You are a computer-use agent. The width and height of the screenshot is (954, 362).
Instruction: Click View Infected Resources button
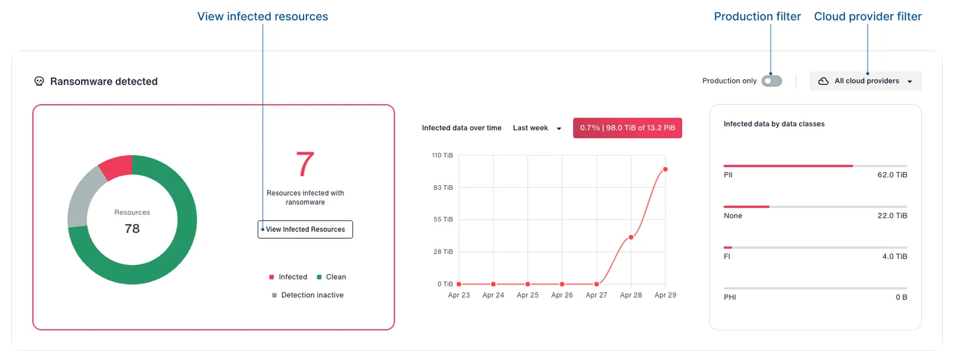305,229
